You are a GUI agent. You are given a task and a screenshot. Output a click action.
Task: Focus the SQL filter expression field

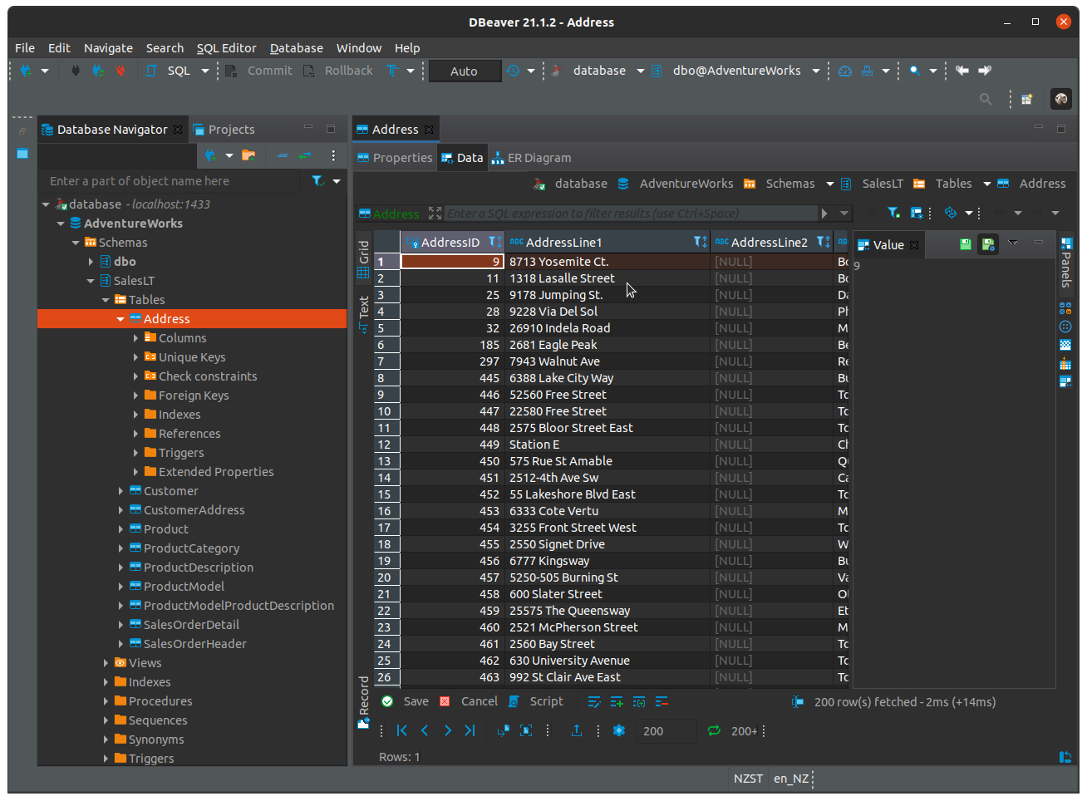(632, 214)
